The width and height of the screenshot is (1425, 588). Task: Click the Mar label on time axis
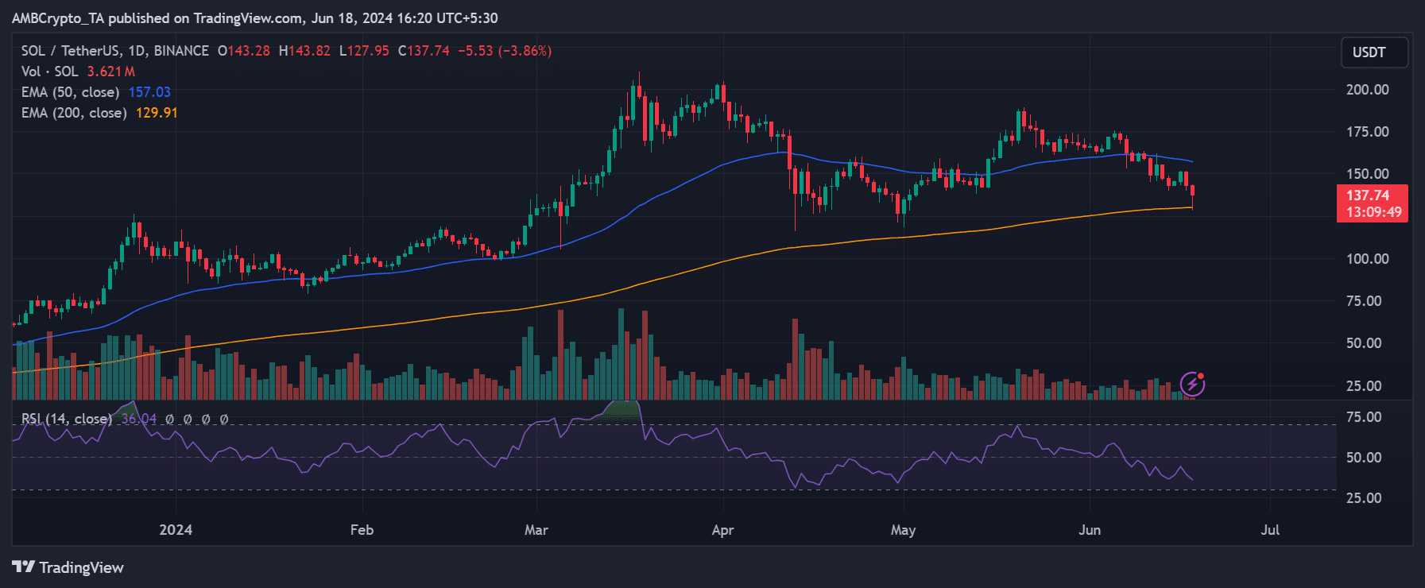click(536, 530)
